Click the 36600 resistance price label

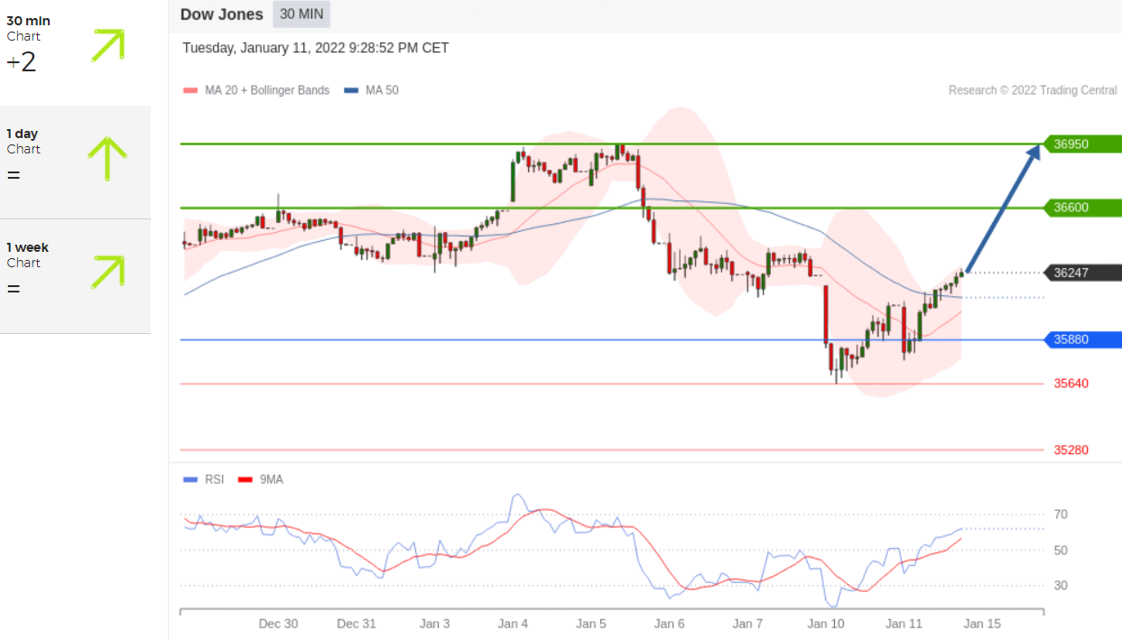tap(1082, 208)
